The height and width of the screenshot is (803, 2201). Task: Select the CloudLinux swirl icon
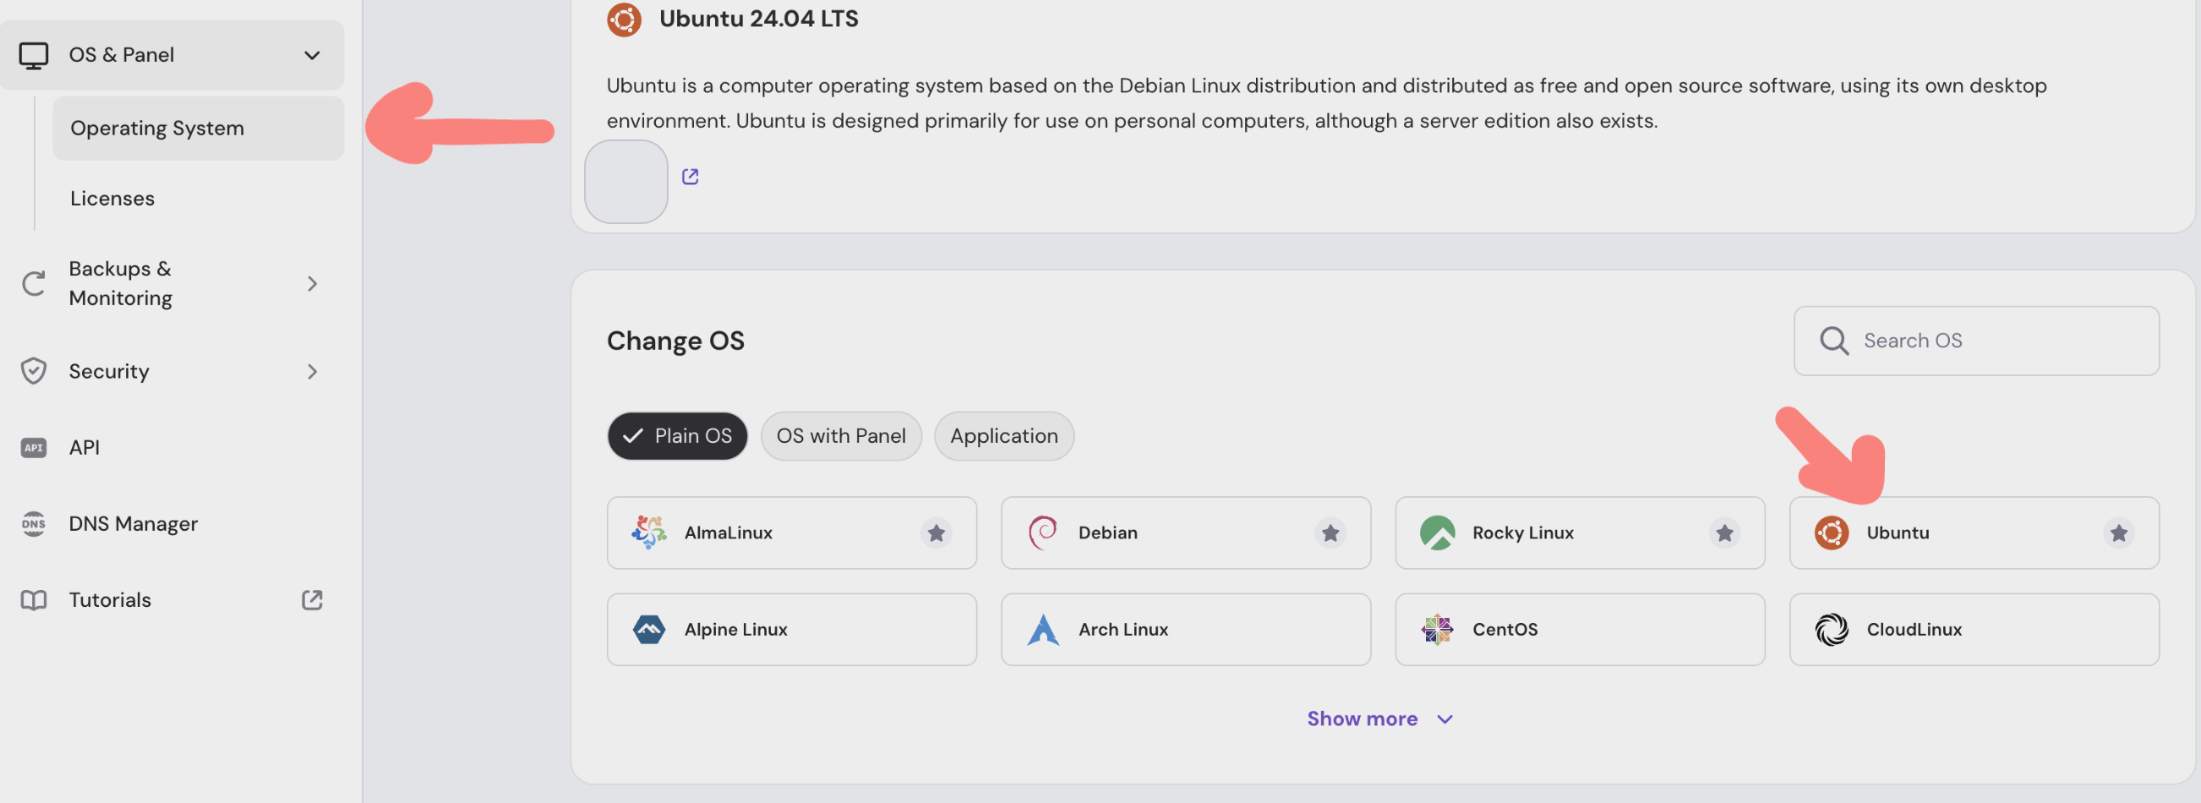click(x=1830, y=630)
